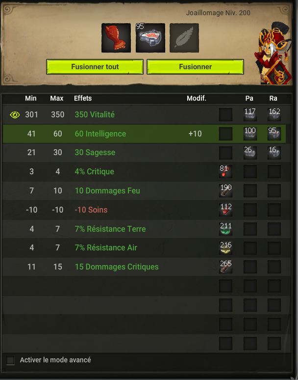Image resolution: width=298 pixels, height=380 pixels.
Task: Enable the 'Activer le mode avancé' checkbox
Action: [10, 360]
